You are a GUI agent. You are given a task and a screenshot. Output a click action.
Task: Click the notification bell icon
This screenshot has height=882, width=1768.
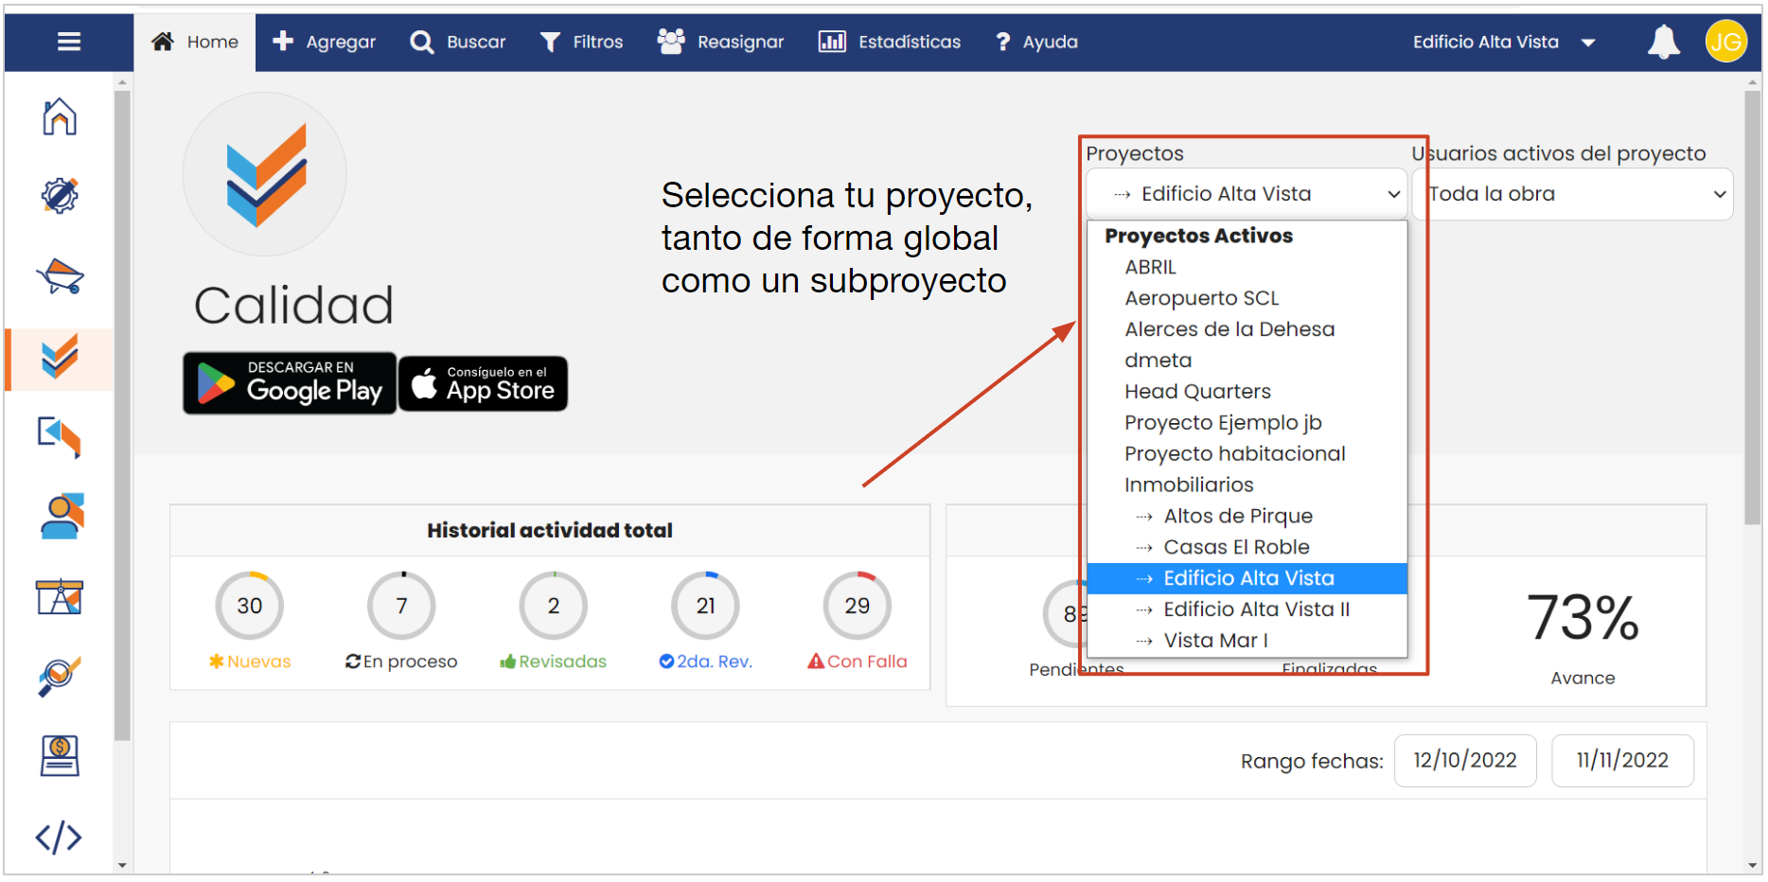coord(1663,43)
